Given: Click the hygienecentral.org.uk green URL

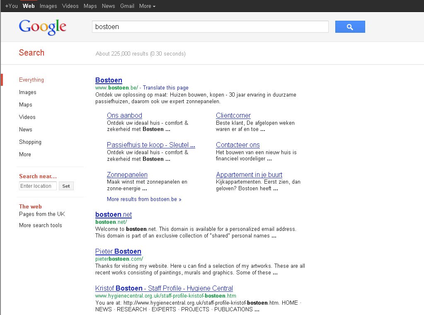Looking at the screenshot, I should [x=165, y=296].
